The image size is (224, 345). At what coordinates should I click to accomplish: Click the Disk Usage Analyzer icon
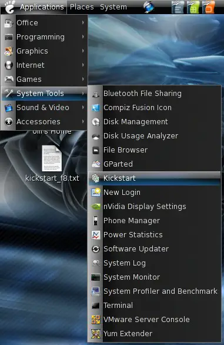[x=96, y=137]
